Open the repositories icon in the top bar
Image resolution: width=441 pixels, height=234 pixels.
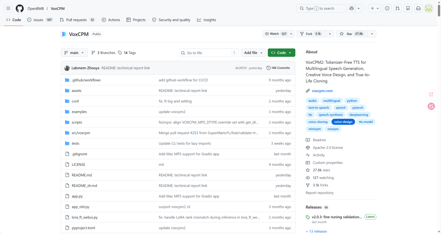pos(408,9)
